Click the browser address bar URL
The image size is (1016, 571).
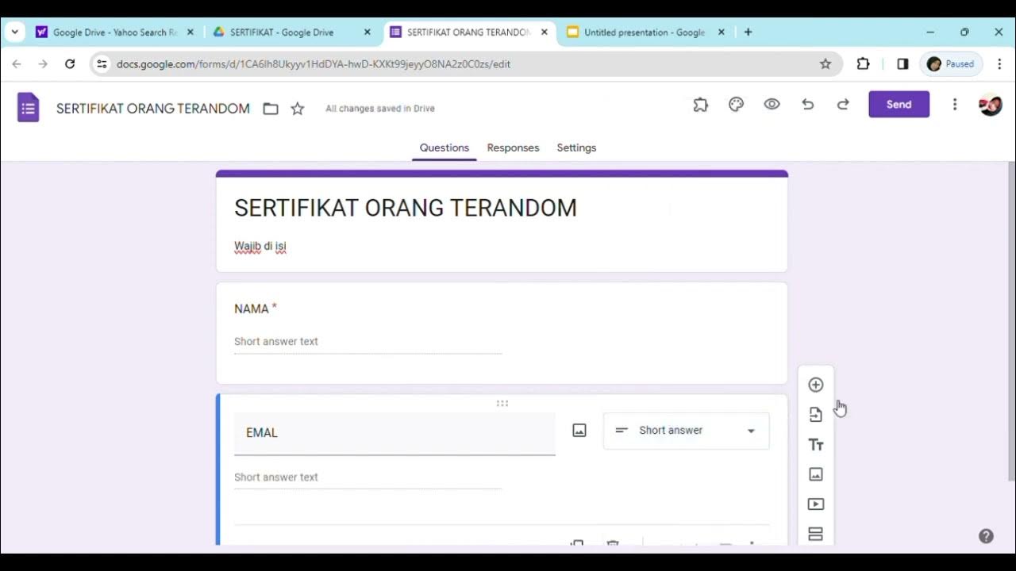click(314, 64)
